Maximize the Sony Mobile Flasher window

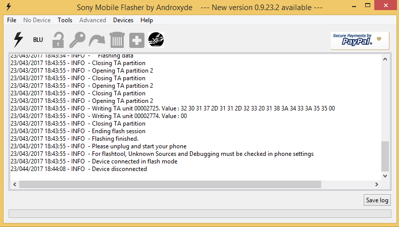coord(368,6)
